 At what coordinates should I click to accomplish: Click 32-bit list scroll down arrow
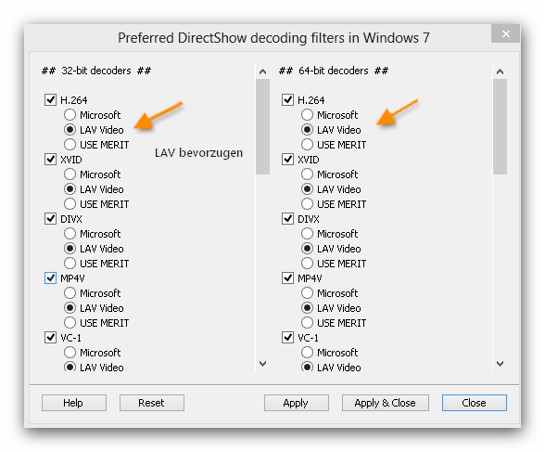(263, 364)
